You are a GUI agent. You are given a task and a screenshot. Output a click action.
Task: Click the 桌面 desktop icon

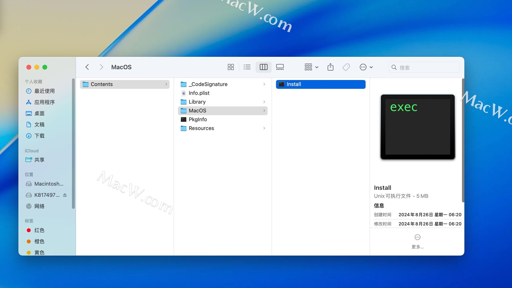[x=29, y=113]
